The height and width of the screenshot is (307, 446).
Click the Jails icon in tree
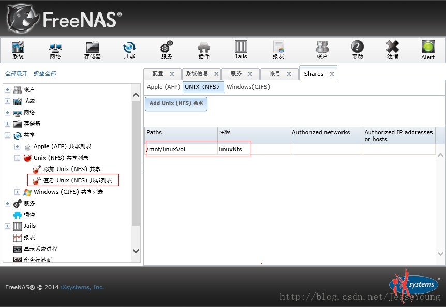pyautogui.click(x=18, y=226)
